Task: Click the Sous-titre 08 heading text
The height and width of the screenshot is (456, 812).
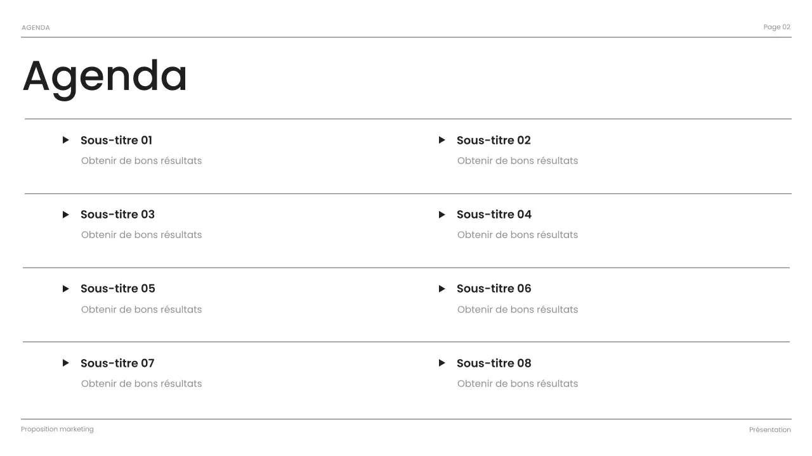Action: (x=494, y=363)
